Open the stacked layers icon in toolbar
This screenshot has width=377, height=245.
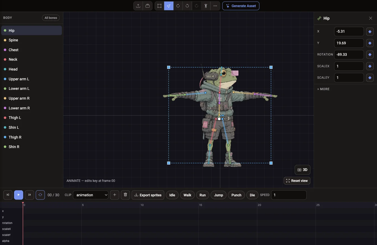tap(148, 6)
